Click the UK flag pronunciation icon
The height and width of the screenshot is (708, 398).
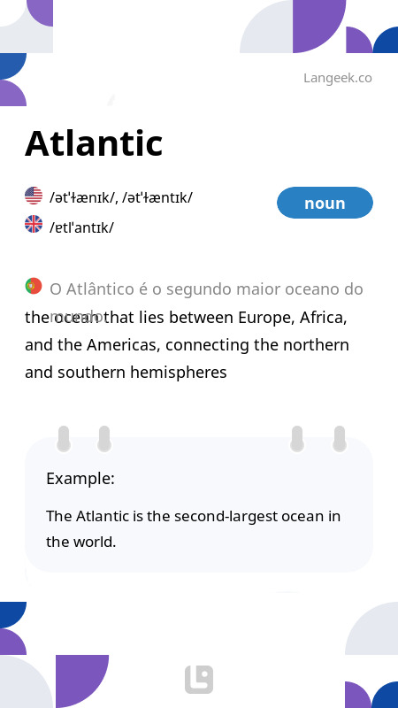pos(34,224)
